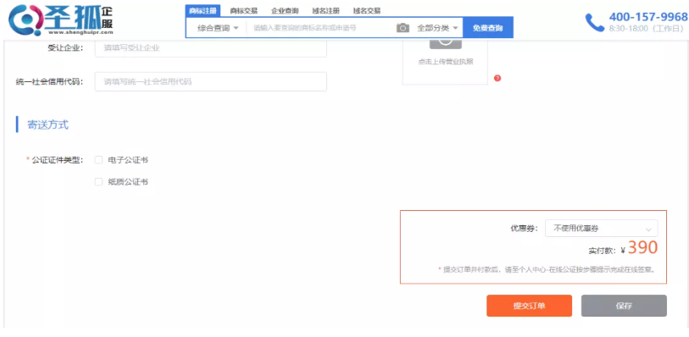Screen dimensions: 689x337
Task: Switch to the 商标交易 tab
Action: [x=243, y=11]
